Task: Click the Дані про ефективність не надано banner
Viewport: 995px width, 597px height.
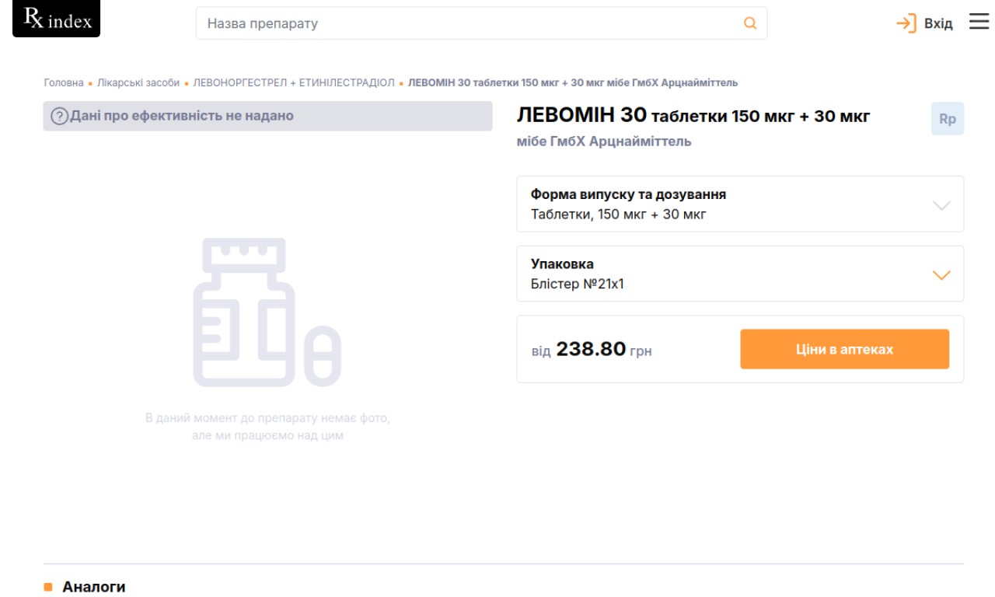Action: point(267,116)
